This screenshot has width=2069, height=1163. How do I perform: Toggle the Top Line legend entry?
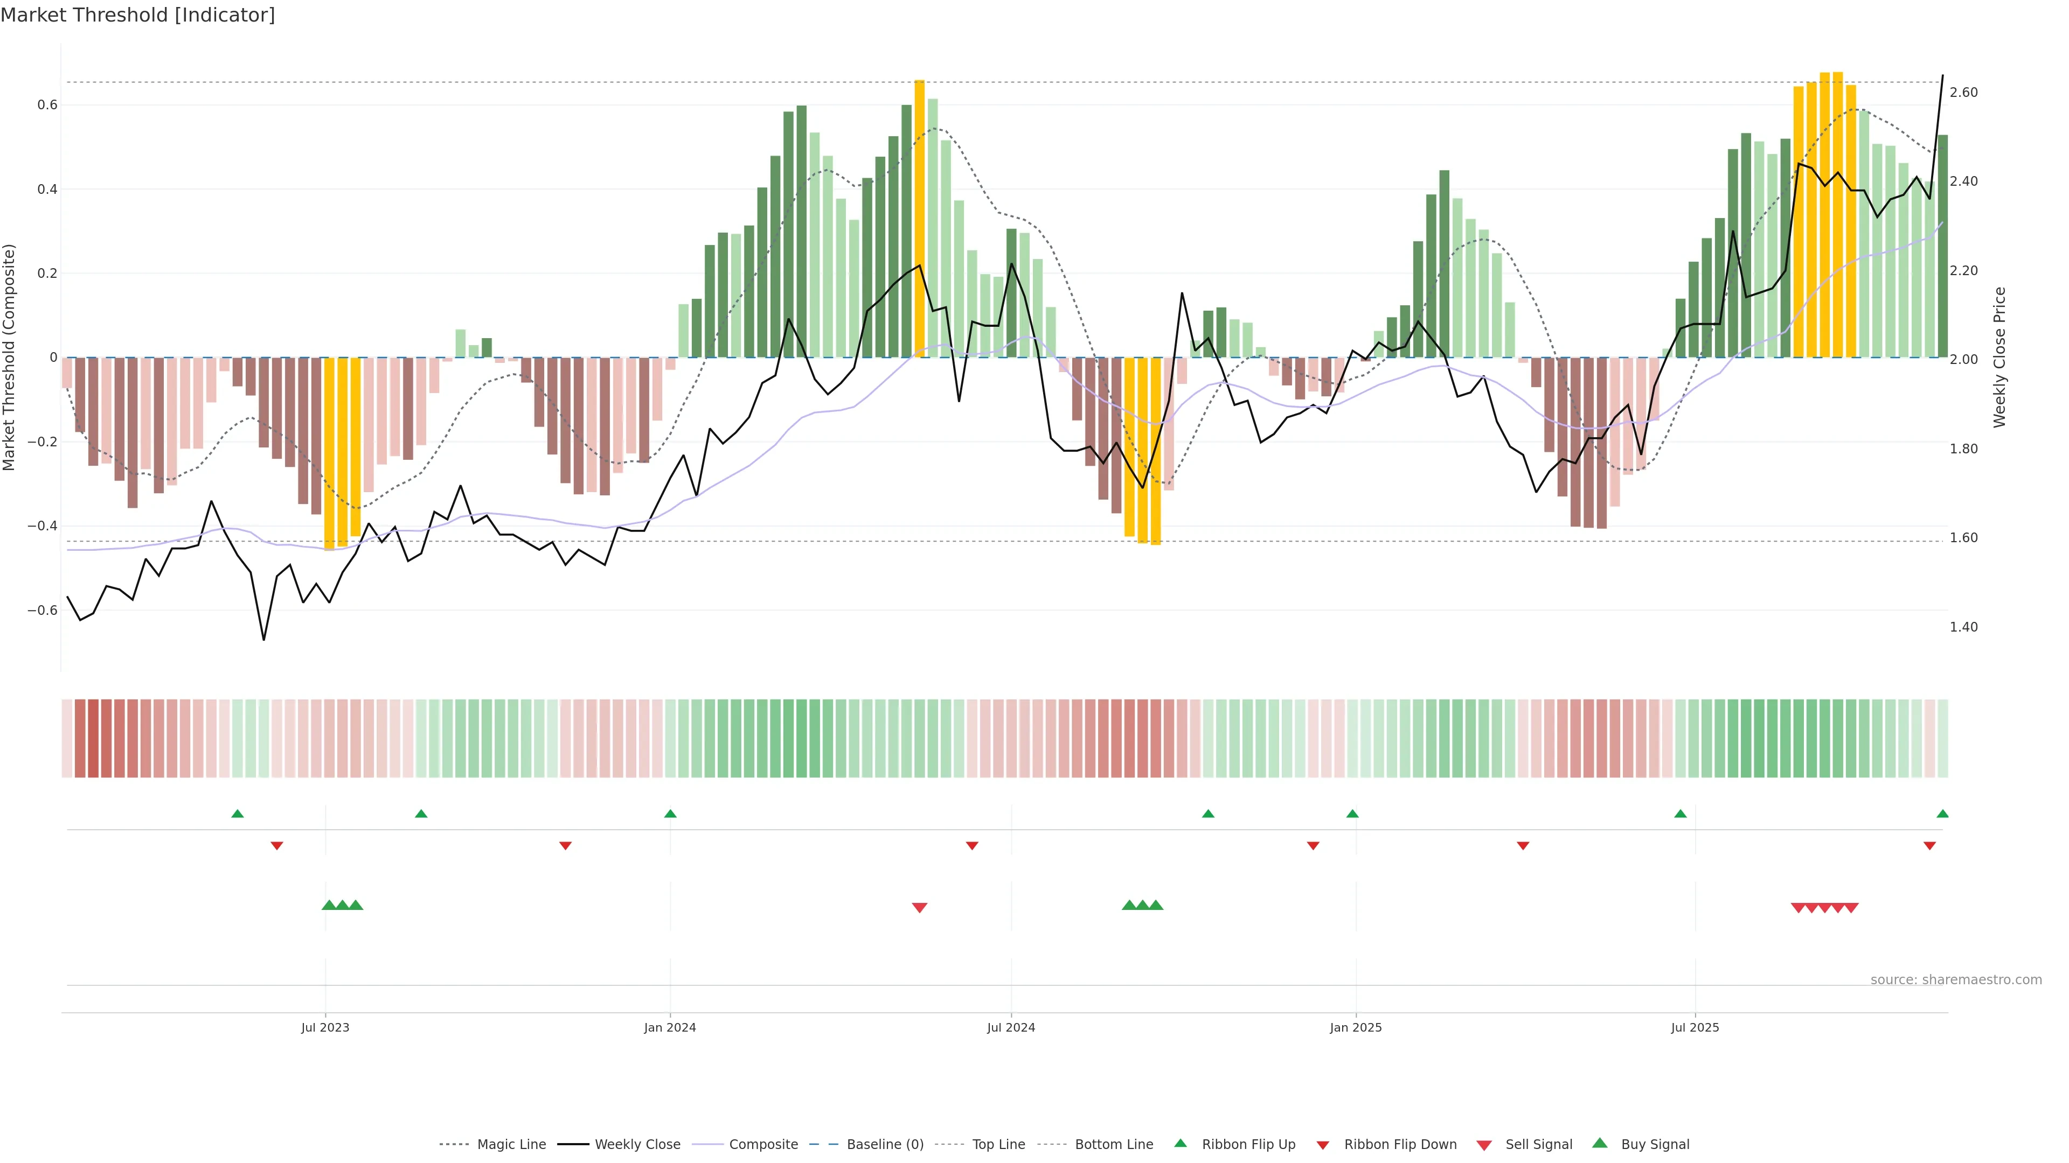998,1145
